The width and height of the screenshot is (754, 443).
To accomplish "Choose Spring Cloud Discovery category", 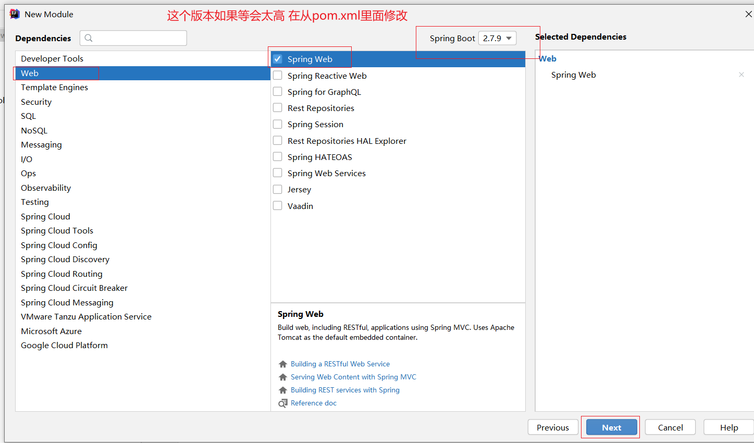I will [65, 260].
